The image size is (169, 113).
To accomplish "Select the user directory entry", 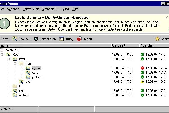I will pyautogui.click(x=28, y=82).
